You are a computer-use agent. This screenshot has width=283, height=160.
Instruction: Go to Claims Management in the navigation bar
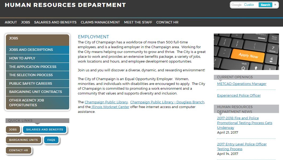[100, 22]
